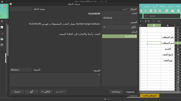This screenshot has width=181, height=101.
Task: Open the Arial font name dropdown arrow
Action: pyautogui.click(x=146, y=16)
